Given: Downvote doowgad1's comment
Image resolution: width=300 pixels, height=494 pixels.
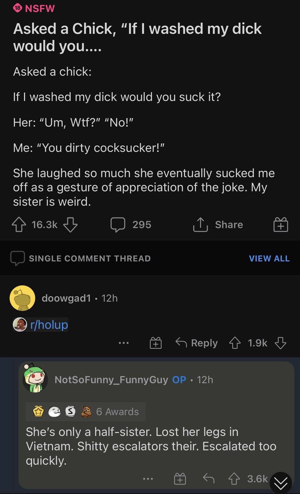Looking at the screenshot, I should click(x=281, y=343).
